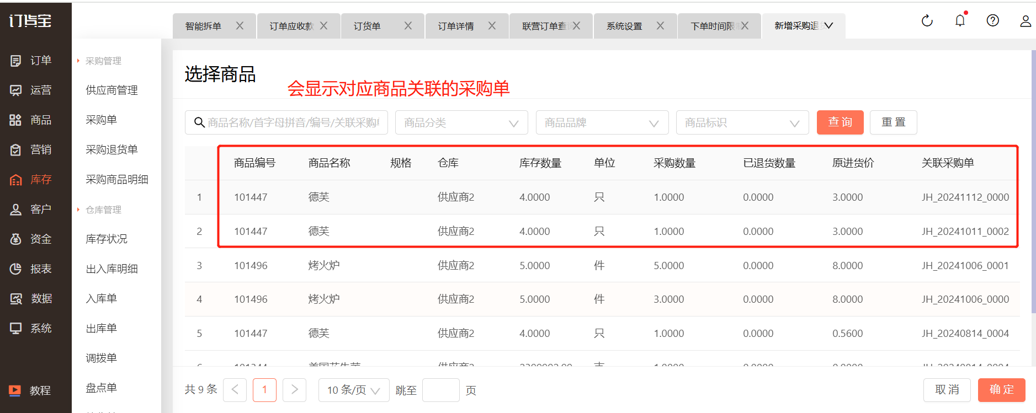Go to the next page arrow
1036x413 pixels.
(x=294, y=390)
